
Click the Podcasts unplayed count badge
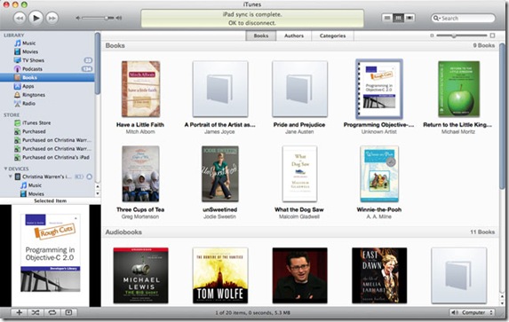[87, 68]
